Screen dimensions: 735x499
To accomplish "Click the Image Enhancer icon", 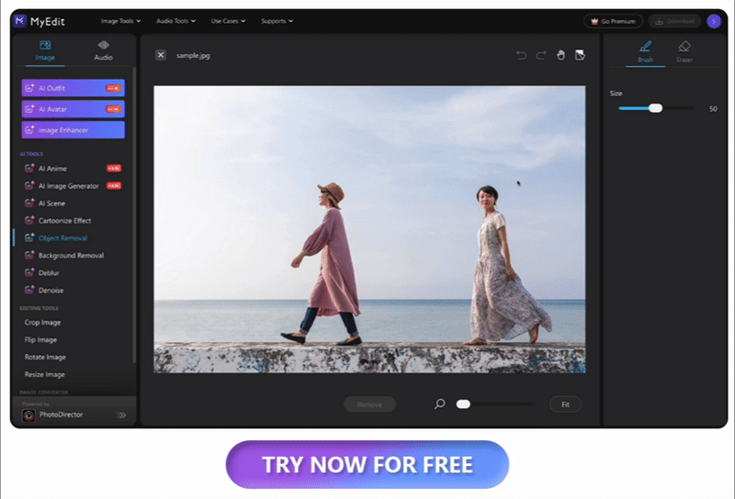I will 29,129.
